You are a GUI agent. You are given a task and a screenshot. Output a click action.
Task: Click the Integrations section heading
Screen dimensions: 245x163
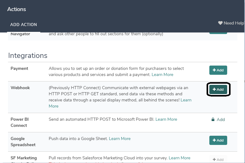tap(28, 55)
